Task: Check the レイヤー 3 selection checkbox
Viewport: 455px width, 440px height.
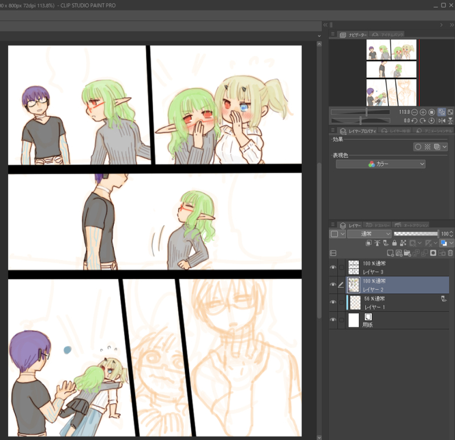Action: tap(342, 267)
